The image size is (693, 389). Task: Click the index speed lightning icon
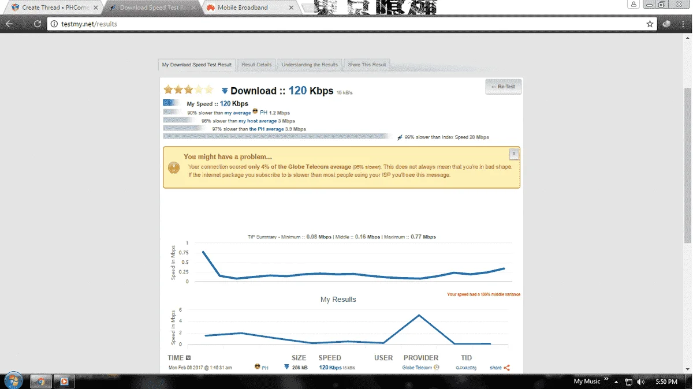pos(400,137)
